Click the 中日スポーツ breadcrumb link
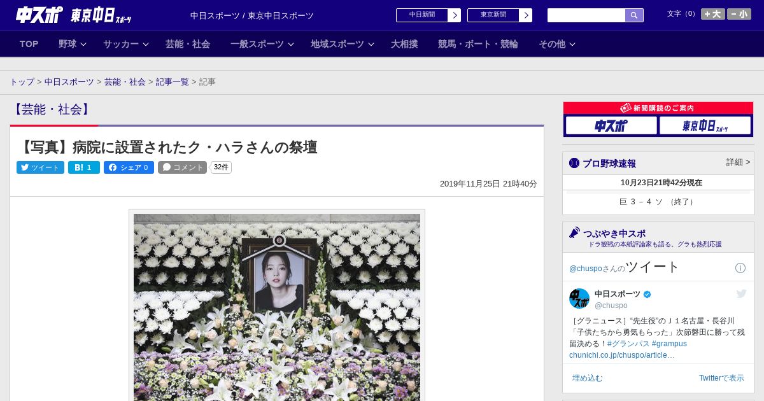This screenshot has width=764, height=401. point(69,82)
